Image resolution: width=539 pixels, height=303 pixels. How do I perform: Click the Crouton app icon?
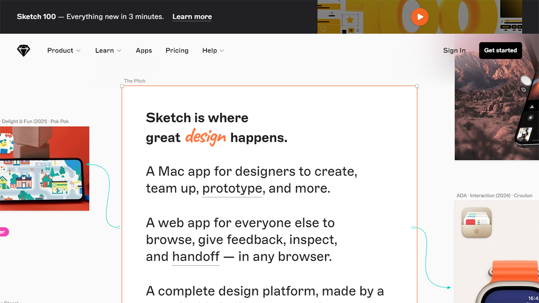[477, 223]
